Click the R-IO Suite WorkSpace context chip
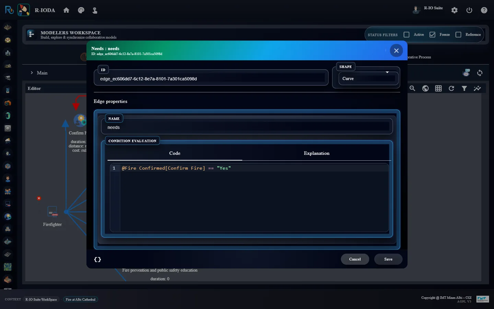This screenshot has width=494, height=309. (41, 299)
